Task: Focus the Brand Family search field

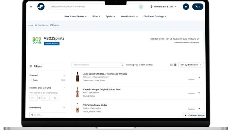Action: pyautogui.click(x=47, y=115)
